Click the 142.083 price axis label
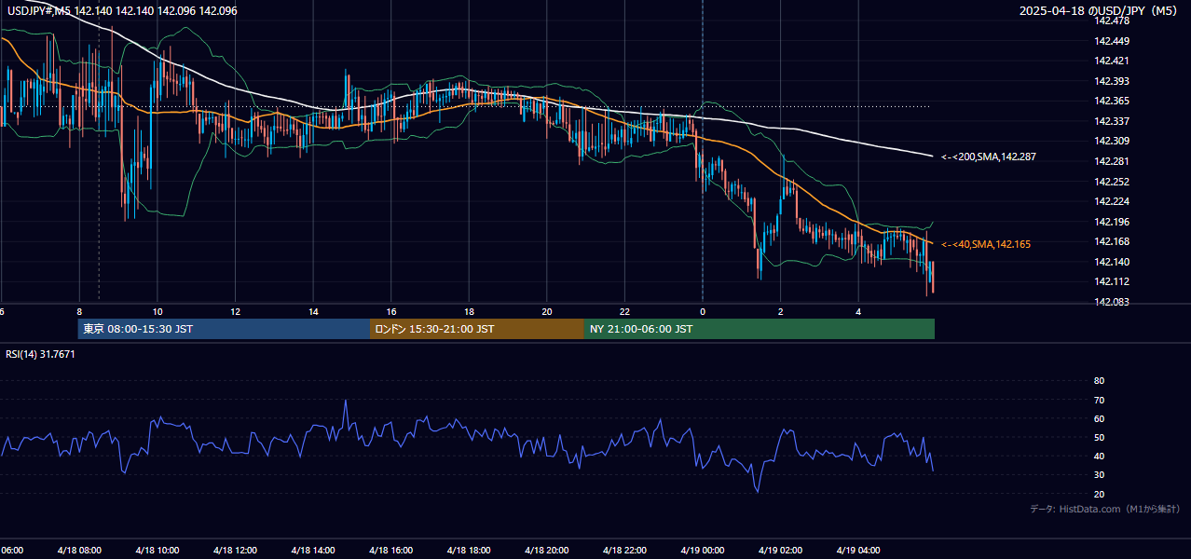 tap(1114, 302)
